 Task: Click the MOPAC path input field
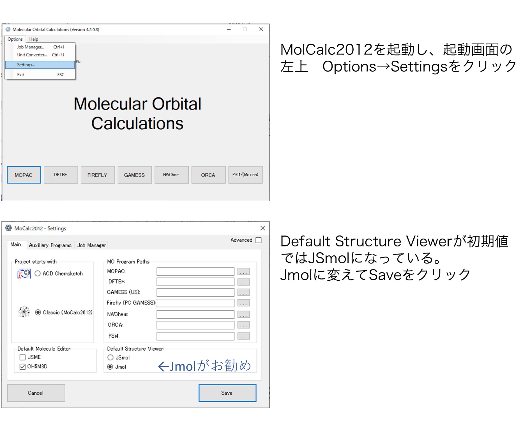click(195, 272)
